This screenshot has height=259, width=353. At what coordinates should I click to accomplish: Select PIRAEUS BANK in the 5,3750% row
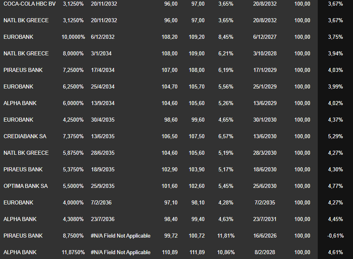[x=23, y=169]
